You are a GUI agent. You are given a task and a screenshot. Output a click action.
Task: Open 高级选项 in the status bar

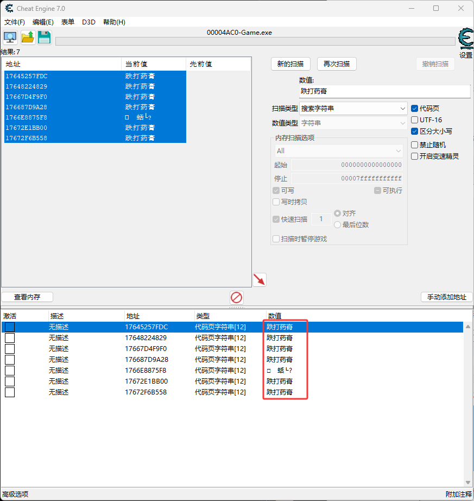(x=15, y=494)
